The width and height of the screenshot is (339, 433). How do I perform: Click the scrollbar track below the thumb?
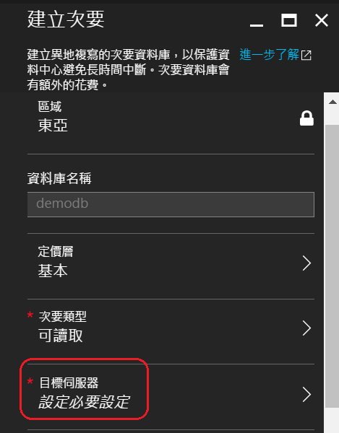pos(332,420)
